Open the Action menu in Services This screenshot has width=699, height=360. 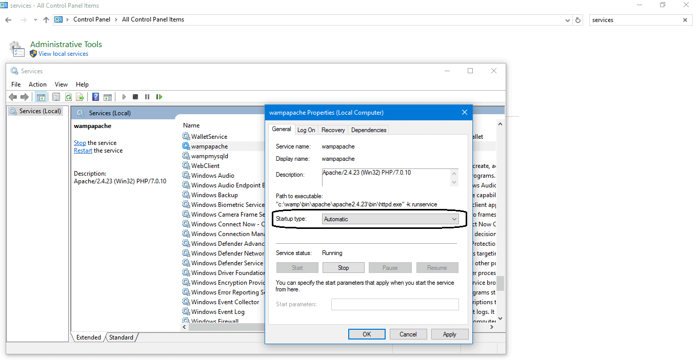pos(37,84)
